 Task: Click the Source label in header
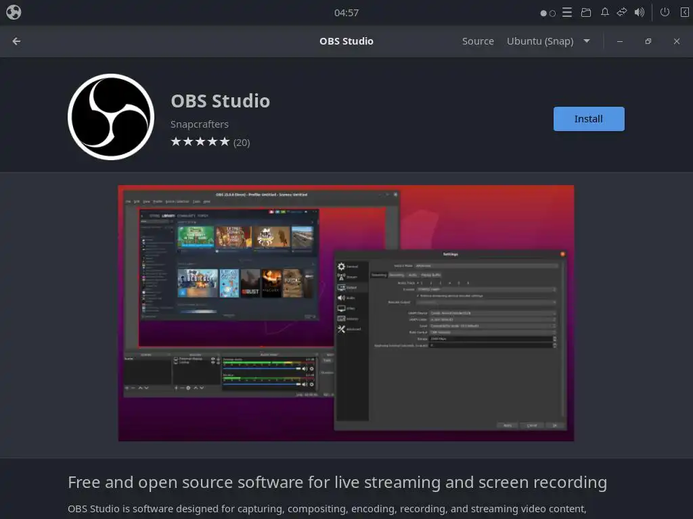click(478, 41)
